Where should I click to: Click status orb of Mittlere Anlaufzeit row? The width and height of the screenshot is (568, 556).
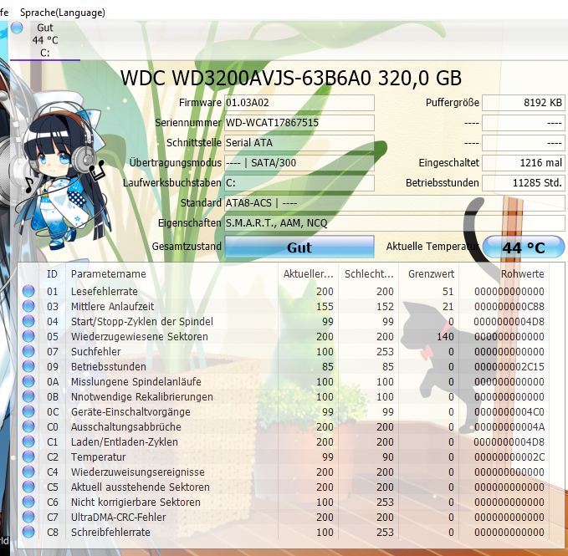[x=28, y=306]
